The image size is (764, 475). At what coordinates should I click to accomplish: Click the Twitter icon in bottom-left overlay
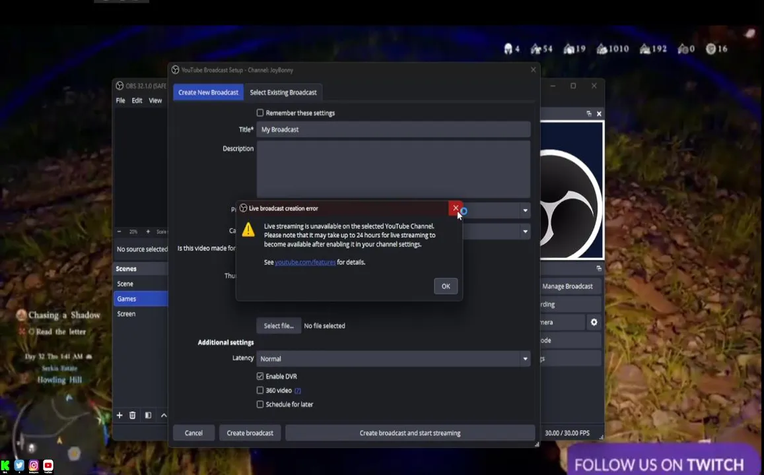pos(19,466)
